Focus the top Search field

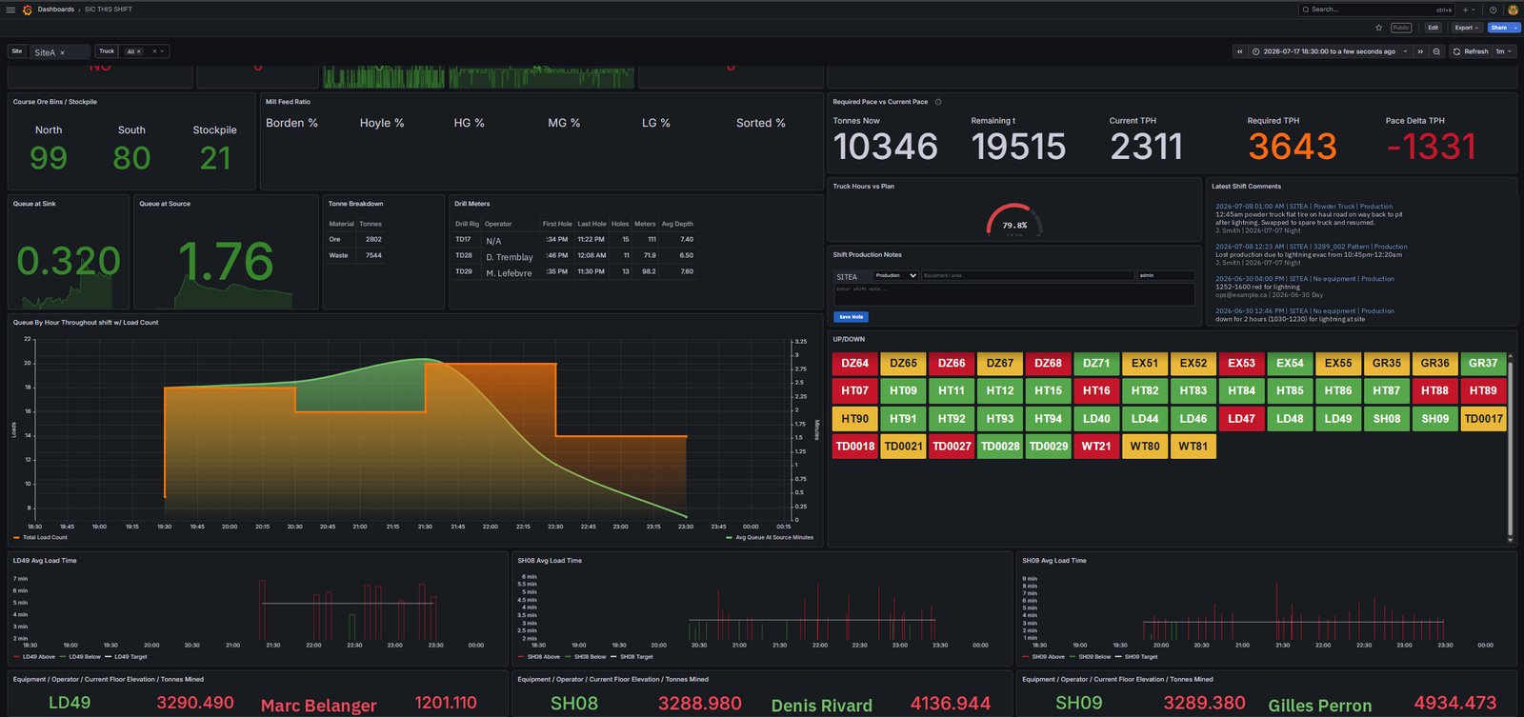click(x=1376, y=10)
